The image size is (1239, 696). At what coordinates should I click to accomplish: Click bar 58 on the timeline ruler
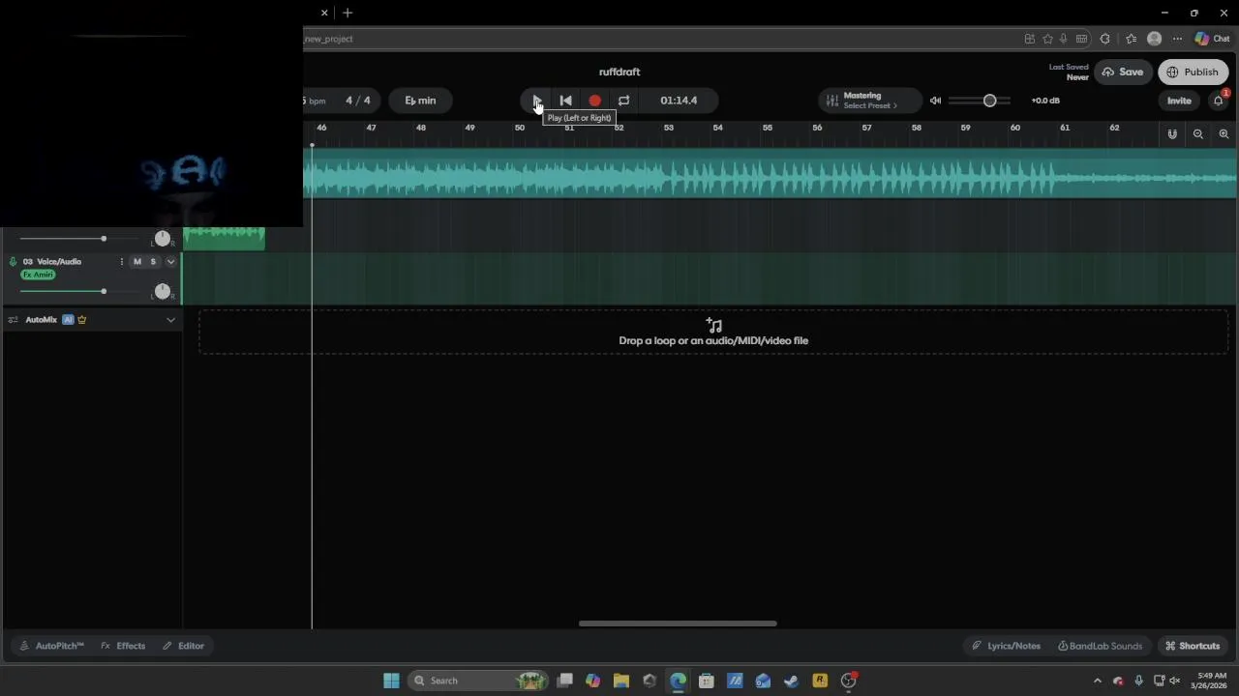click(917, 128)
